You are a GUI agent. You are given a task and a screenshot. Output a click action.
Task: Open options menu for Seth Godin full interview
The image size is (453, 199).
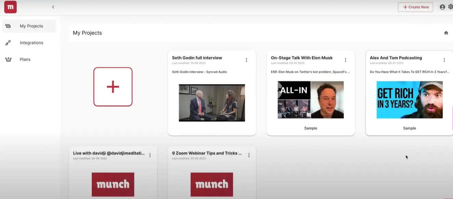pyautogui.click(x=246, y=59)
